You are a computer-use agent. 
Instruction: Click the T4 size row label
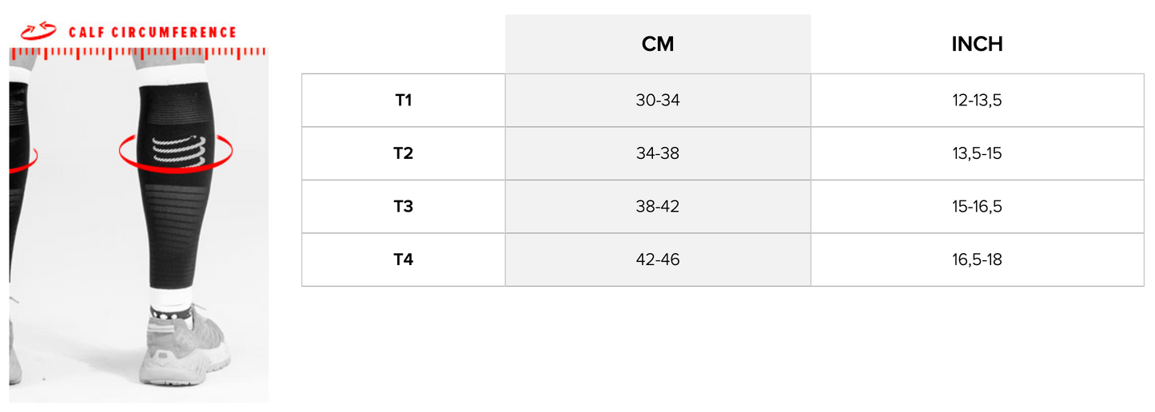point(404,259)
